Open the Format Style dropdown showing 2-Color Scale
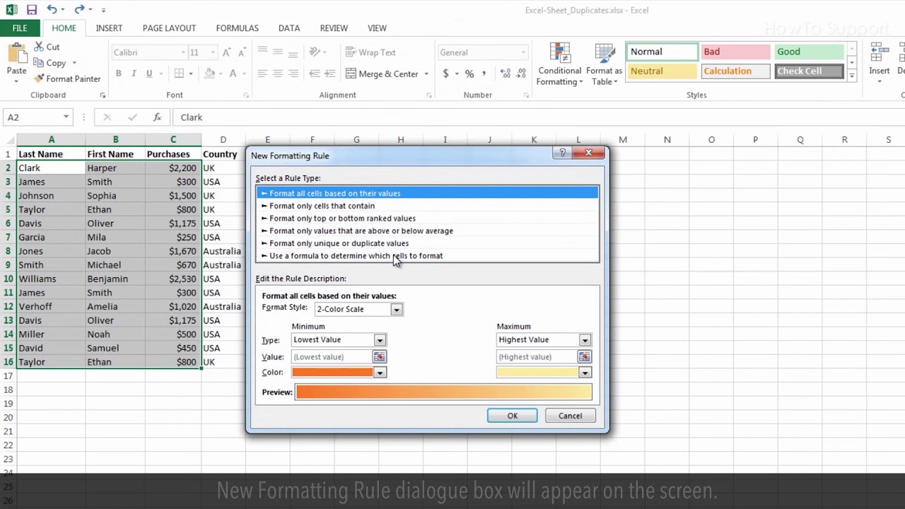905x509 pixels. [397, 310]
